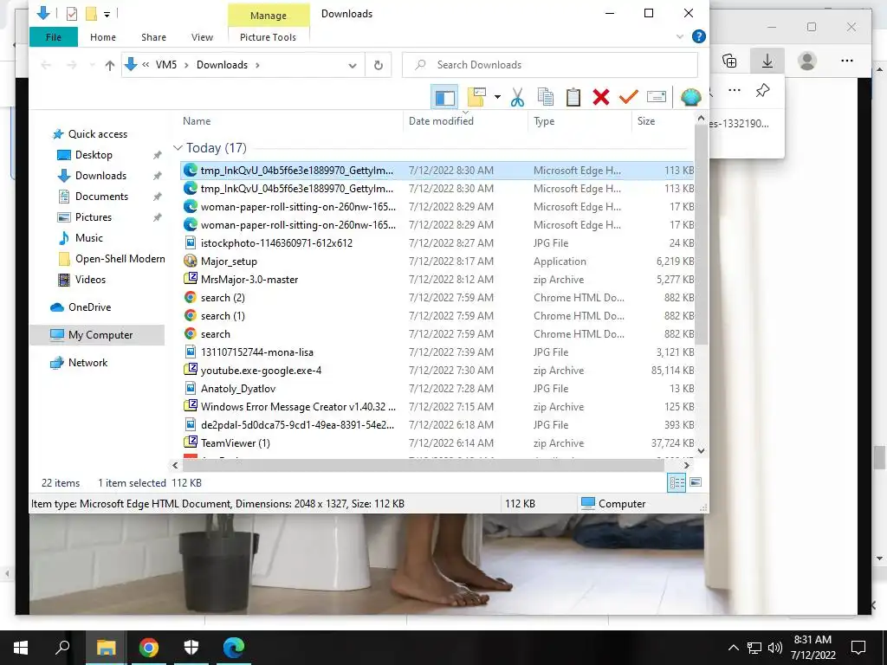
Task: Click Downloads in the address breadcrumb
Action: pyautogui.click(x=223, y=65)
